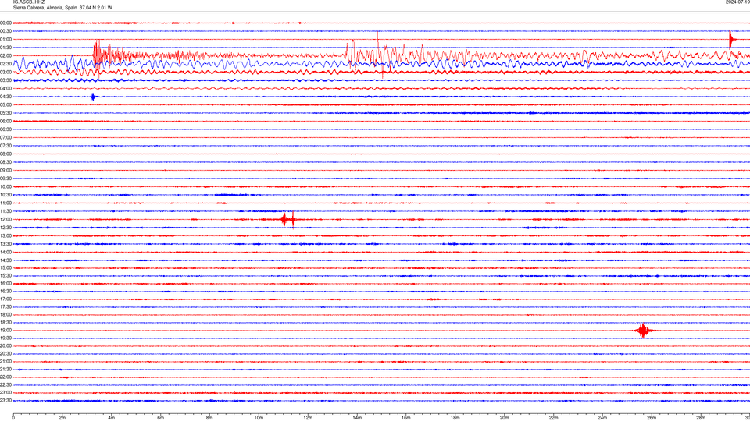Image resolution: width=750 pixels, height=421 pixels.
Task: Click the 08:00 trace time label
Action: pyautogui.click(x=5, y=154)
